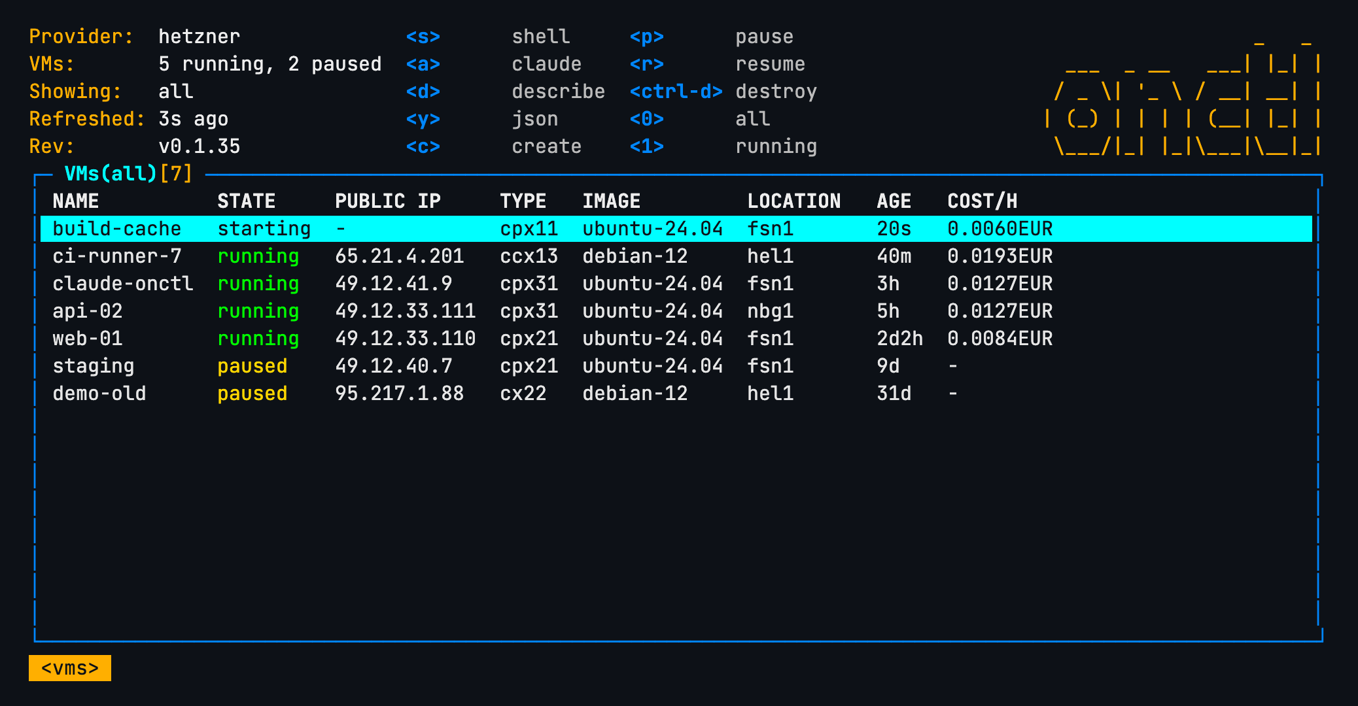Click the <1> running filter shortcut
This screenshot has height=706, width=1358.
pyautogui.click(x=646, y=146)
